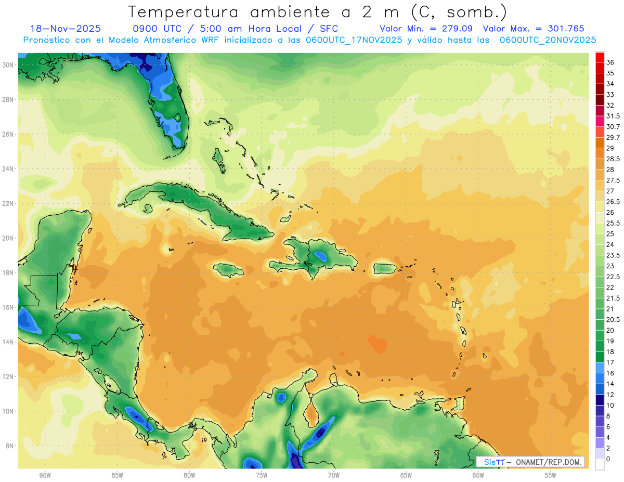Click legend value "32"
The height and width of the screenshot is (482, 624).
click(x=610, y=105)
